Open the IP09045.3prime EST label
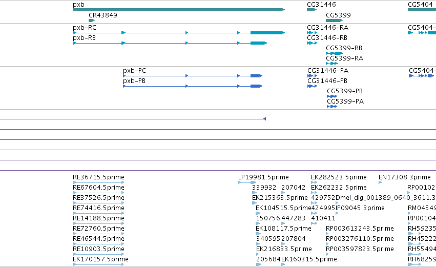Screen dimensions: 436x267 click(360, 208)
